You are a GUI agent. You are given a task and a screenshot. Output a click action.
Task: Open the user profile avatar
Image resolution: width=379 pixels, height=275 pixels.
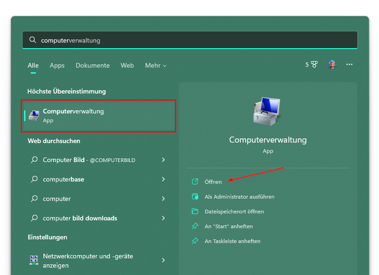332,64
